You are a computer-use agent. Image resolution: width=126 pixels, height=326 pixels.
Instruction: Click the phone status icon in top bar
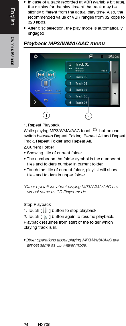coord(91,56)
